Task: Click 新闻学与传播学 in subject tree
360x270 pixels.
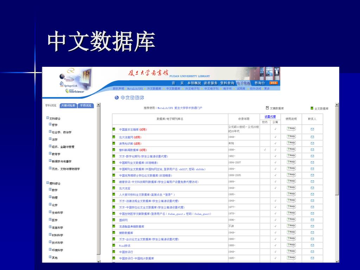Action: point(62,161)
